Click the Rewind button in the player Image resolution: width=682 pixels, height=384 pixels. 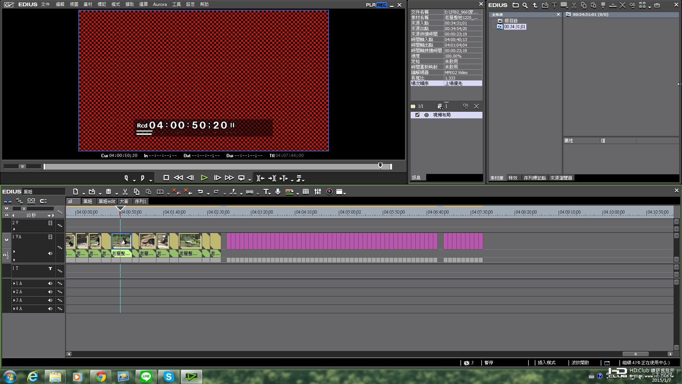(178, 178)
